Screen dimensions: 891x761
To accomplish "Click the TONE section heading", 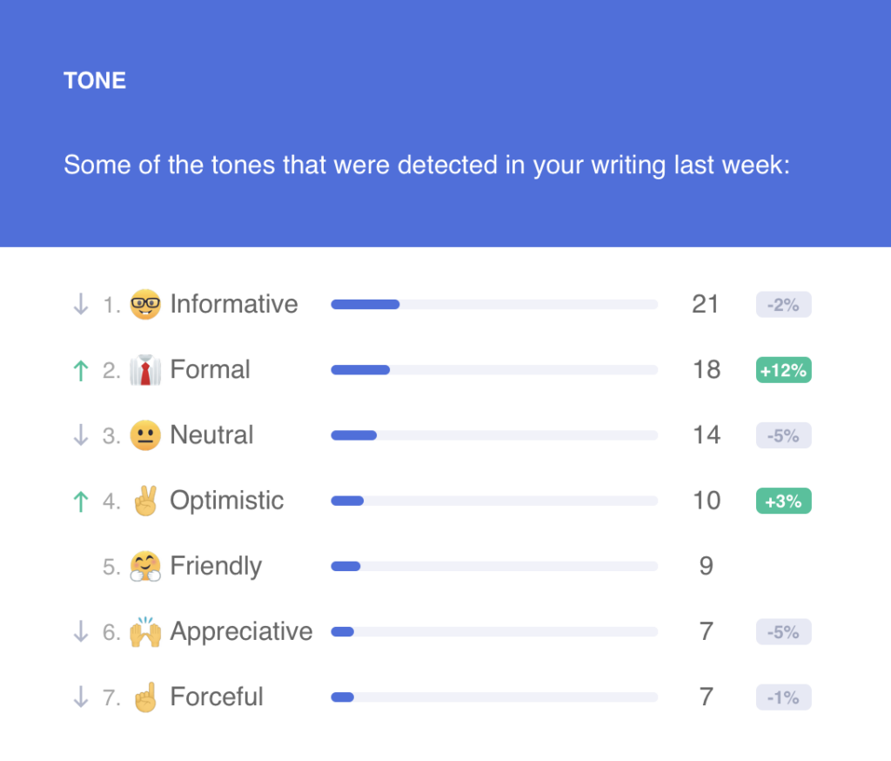I will [95, 80].
